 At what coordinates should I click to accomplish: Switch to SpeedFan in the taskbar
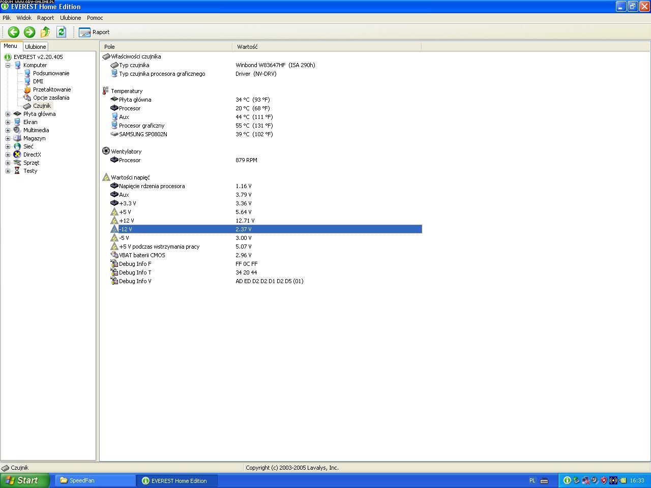(95, 480)
